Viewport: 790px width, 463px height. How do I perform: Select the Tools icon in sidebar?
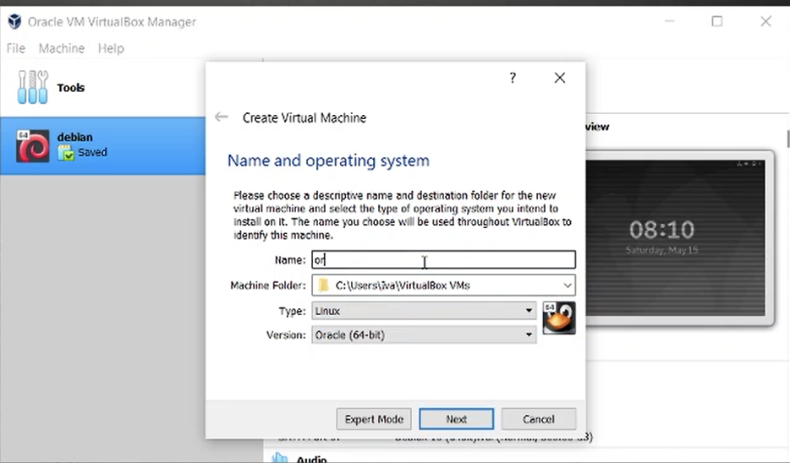32,88
